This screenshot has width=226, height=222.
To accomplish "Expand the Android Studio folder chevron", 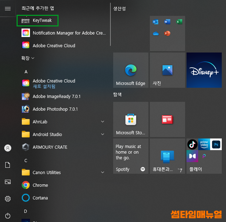I will (103, 134).
